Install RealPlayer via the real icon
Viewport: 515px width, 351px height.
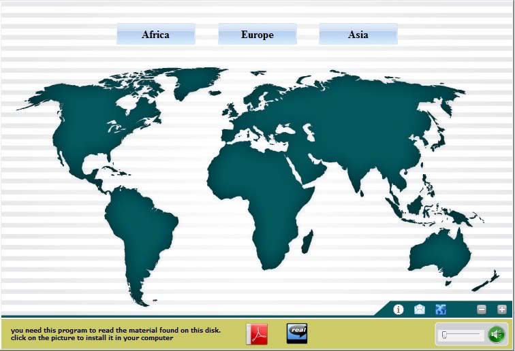point(297,333)
